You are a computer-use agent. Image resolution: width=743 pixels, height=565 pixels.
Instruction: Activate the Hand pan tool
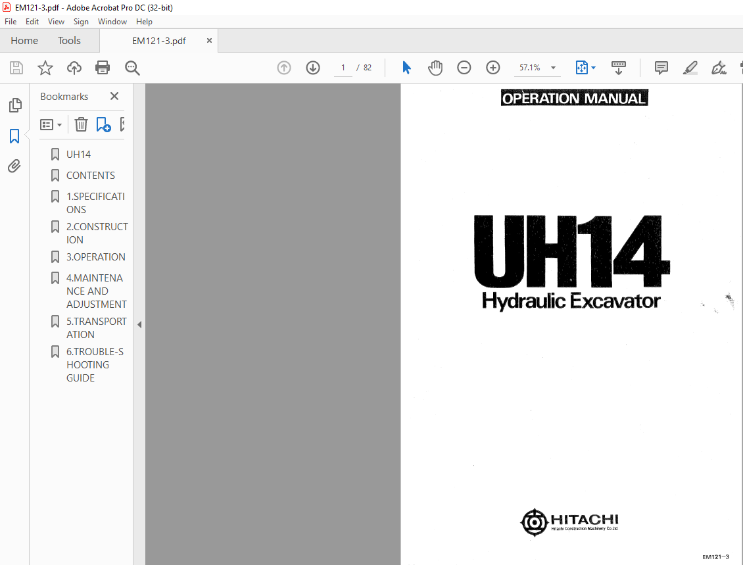point(435,68)
